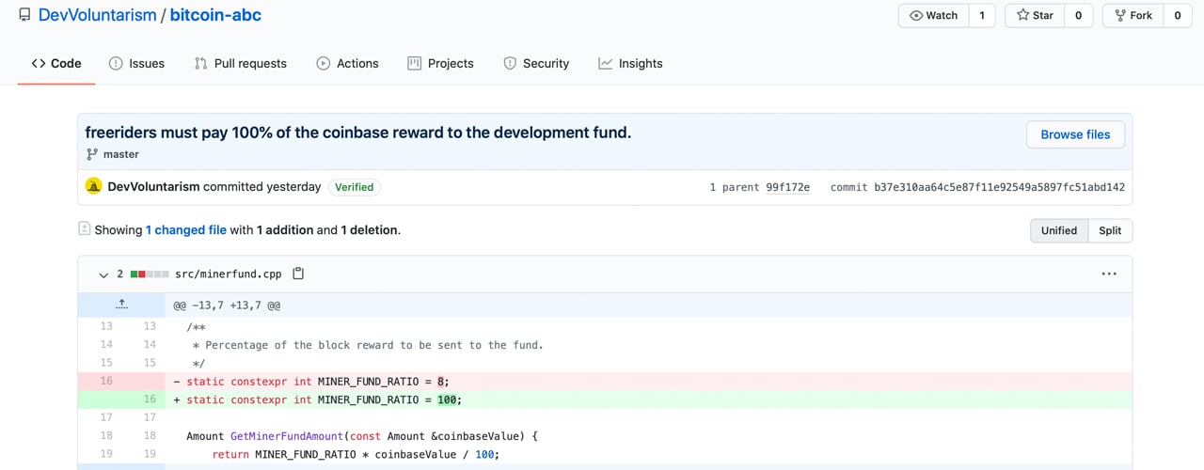Open parent commit 99f172e
This screenshot has width=1204, height=470.
tap(786, 187)
